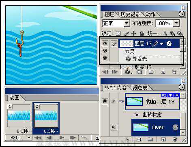Click the rollover star badge on slice
This screenshot has width=191, height=147.
click(x=177, y=95)
